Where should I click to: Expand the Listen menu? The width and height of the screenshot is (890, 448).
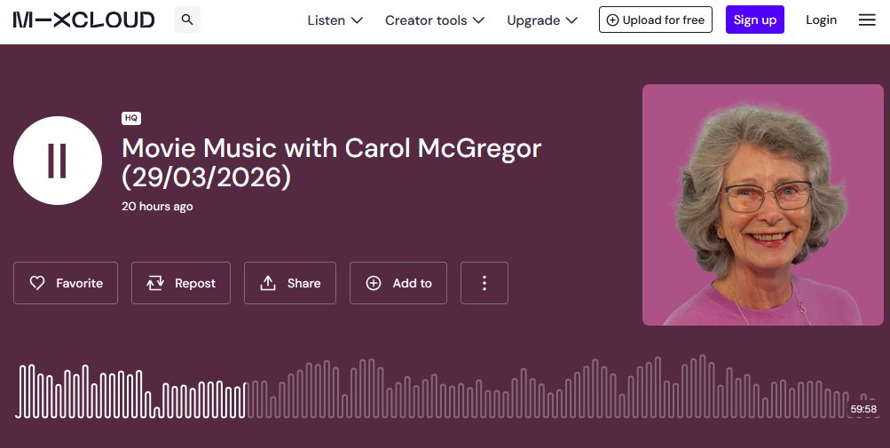click(335, 20)
